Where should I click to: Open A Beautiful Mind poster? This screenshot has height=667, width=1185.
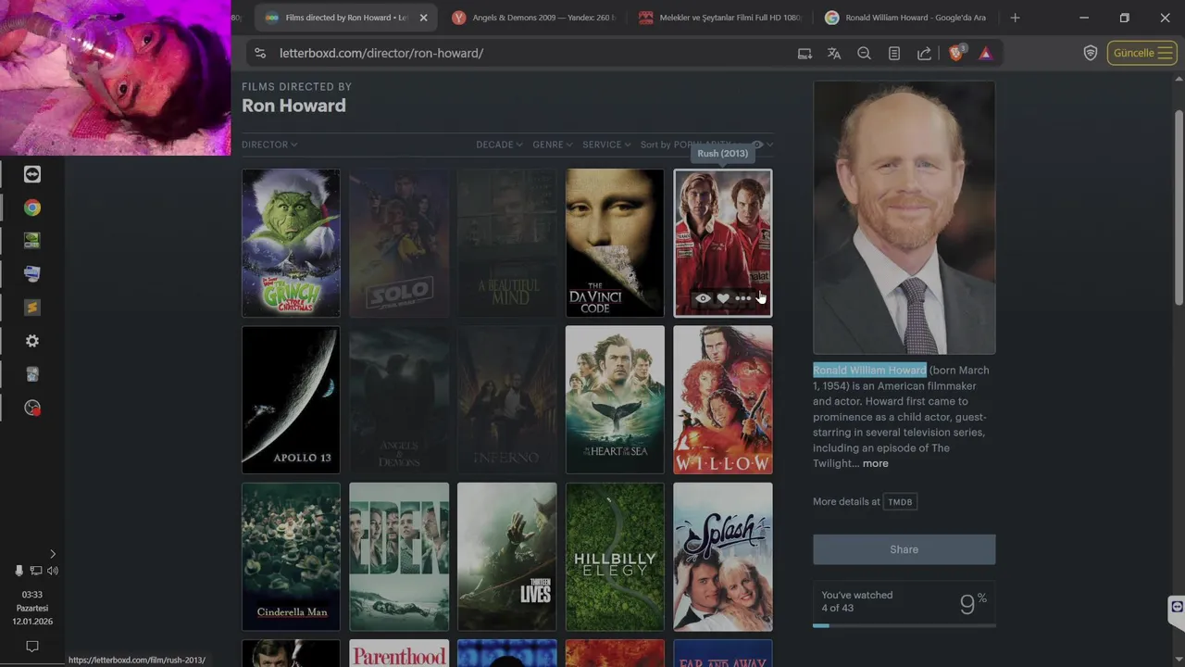[x=507, y=243]
